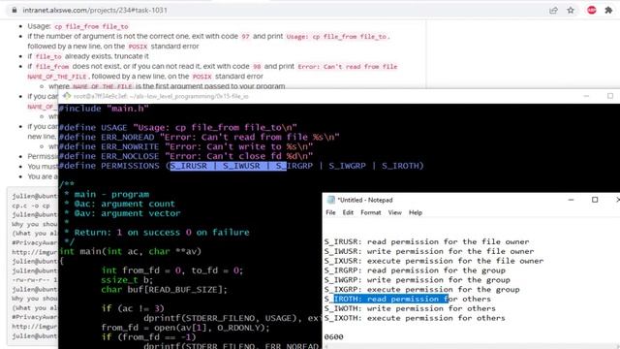Open Notepad View menu
The height and width of the screenshot is (349, 620).
[394, 212]
